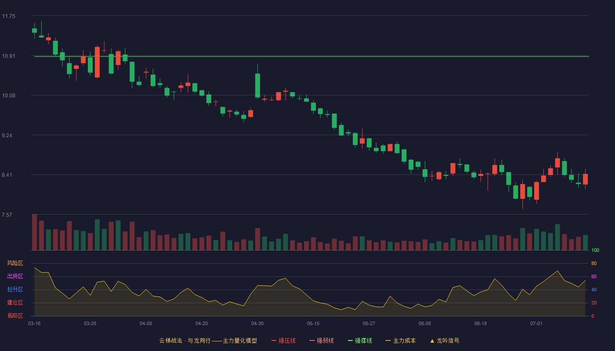Screen dimensions: 615x351
Task: Click the 05-15 date label
Action: tap(313, 323)
